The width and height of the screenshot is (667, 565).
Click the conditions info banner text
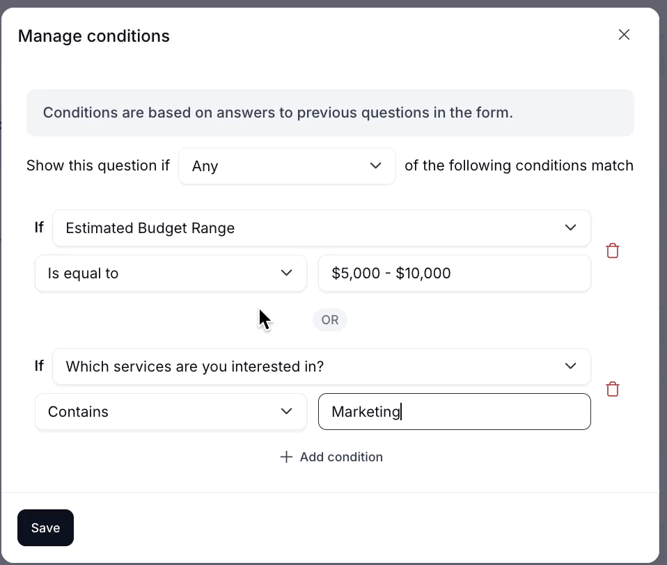[278, 113]
